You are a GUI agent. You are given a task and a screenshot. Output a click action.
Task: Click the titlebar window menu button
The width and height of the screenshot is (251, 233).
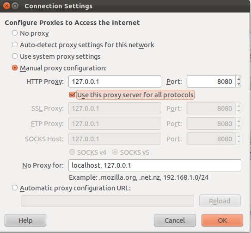coord(15,6)
